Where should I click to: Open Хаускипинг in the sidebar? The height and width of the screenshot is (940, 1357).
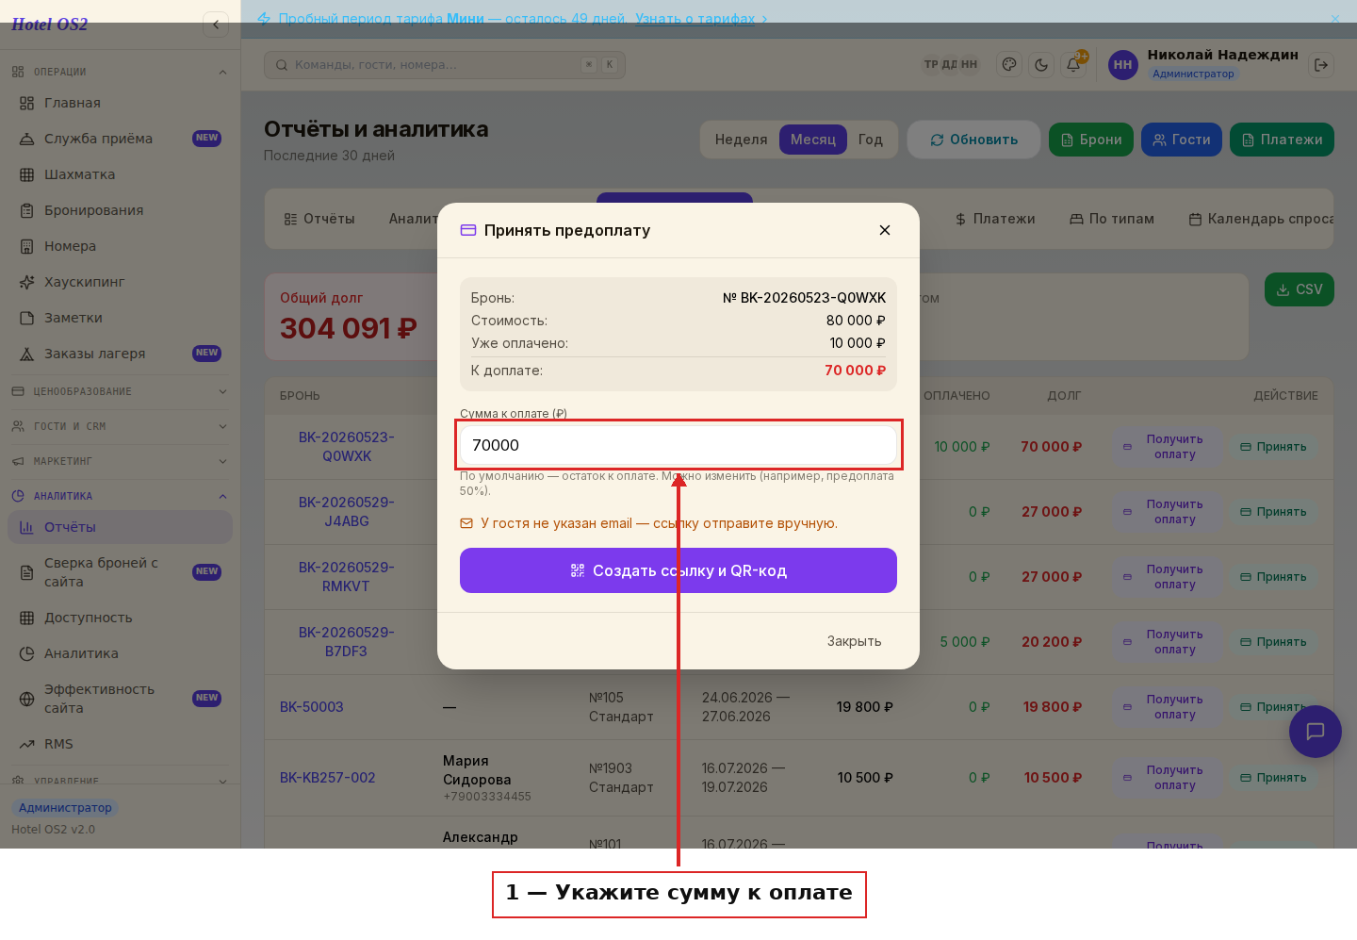tap(120, 282)
